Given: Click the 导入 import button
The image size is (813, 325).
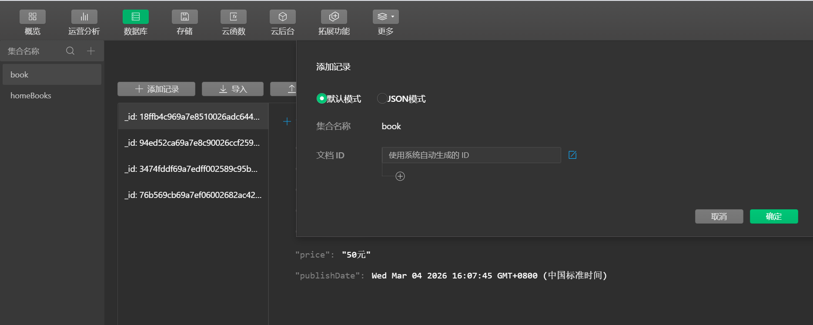Looking at the screenshot, I should click(x=233, y=89).
